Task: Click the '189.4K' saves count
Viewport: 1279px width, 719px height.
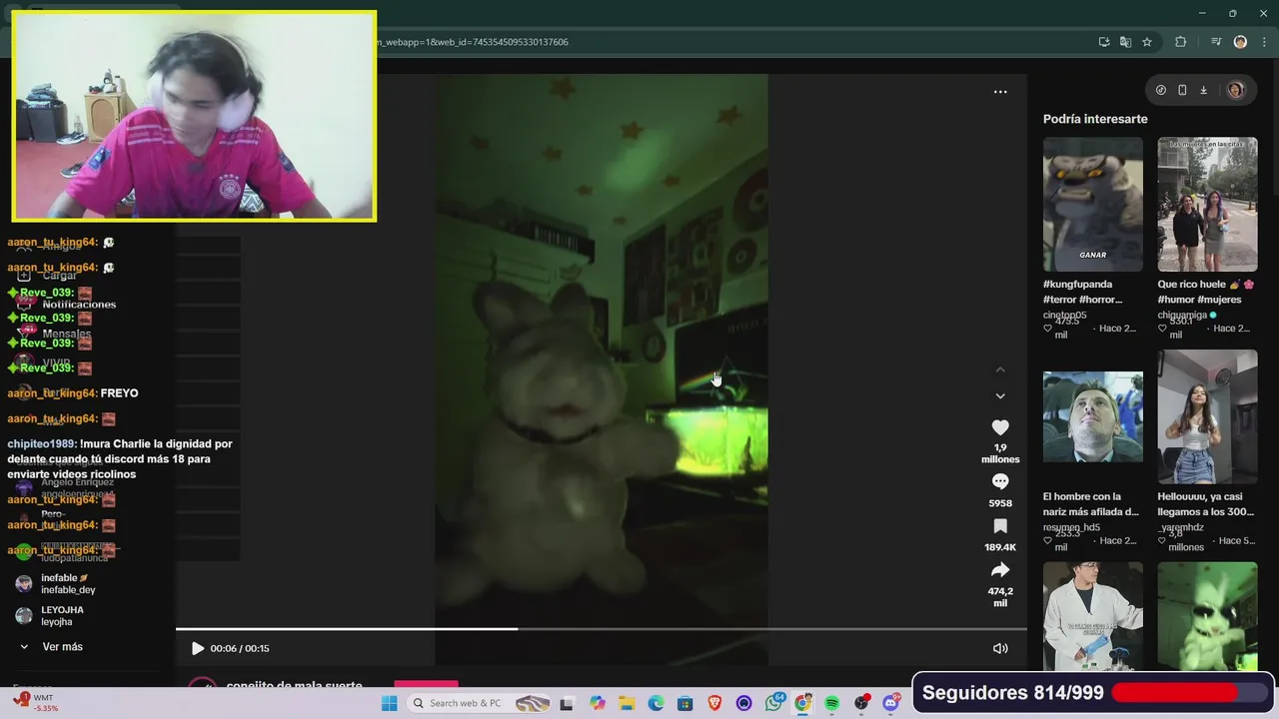Action: pyautogui.click(x=1000, y=547)
